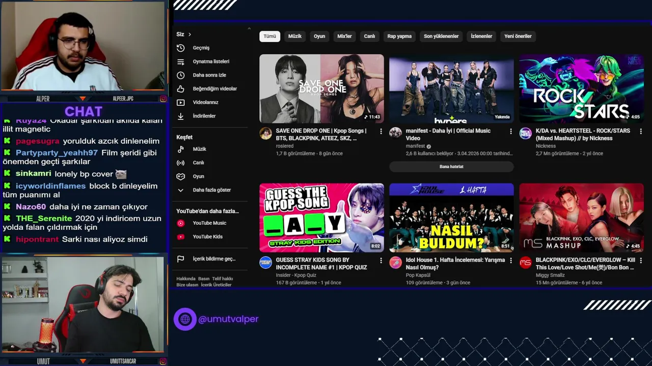Select the Tümü filter chip
This screenshot has height=366, width=652.
point(269,36)
